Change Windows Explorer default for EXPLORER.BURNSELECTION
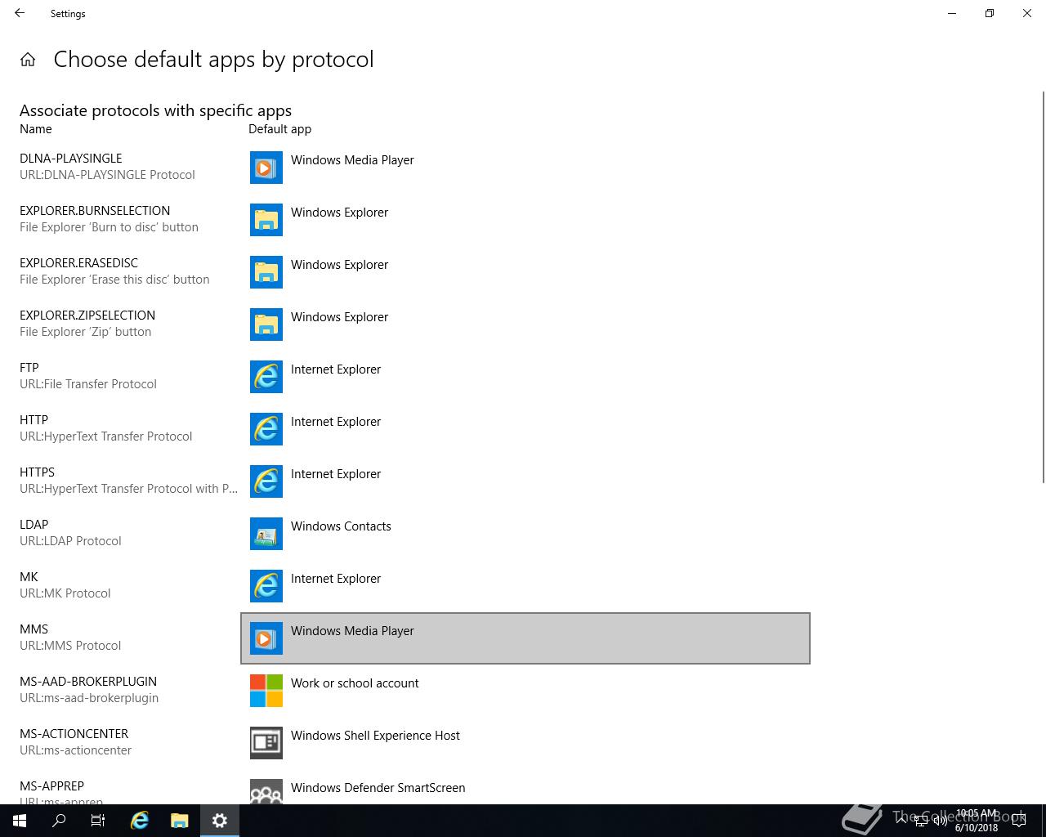1046x837 pixels. 525,220
